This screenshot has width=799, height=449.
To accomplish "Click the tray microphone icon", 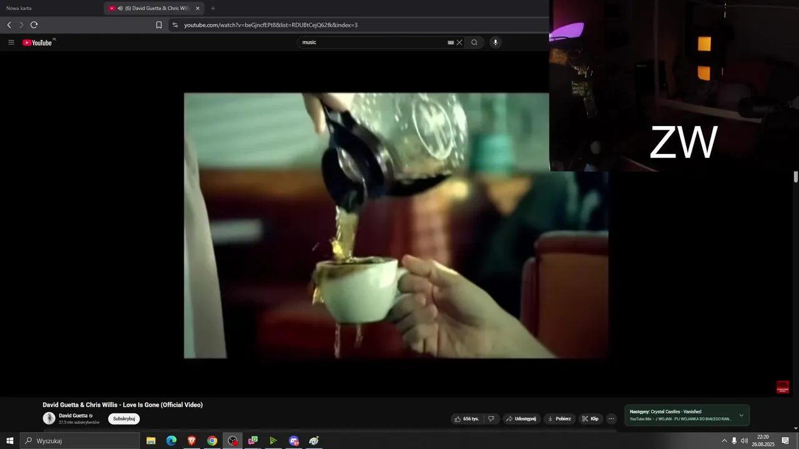I will [x=734, y=441].
